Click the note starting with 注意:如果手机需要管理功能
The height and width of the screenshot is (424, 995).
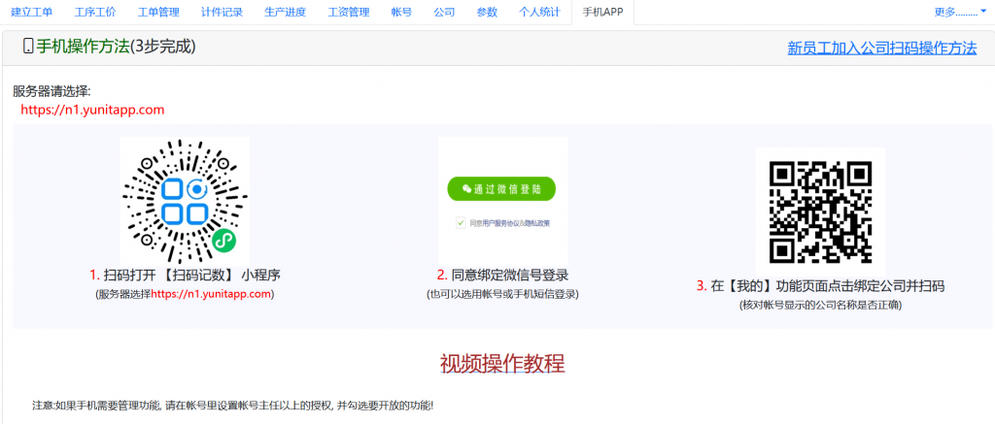233,405
